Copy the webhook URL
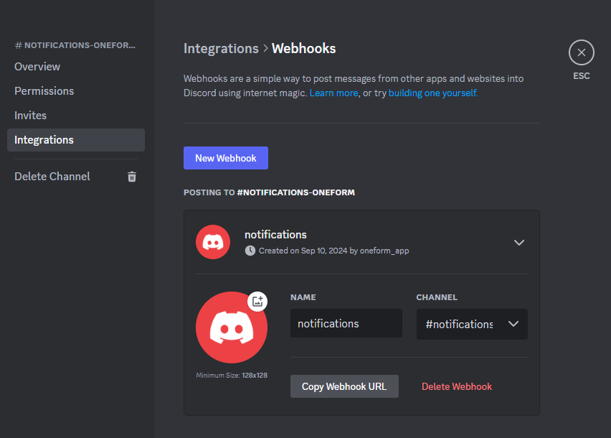This screenshot has height=438, width=611. pyautogui.click(x=344, y=386)
